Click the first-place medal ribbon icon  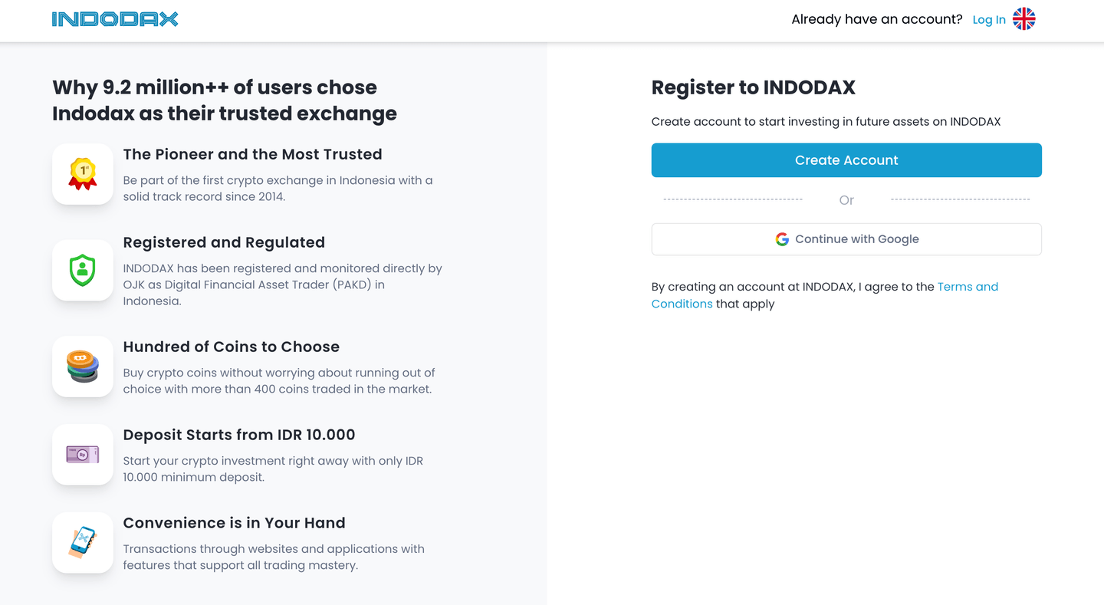tap(83, 174)
